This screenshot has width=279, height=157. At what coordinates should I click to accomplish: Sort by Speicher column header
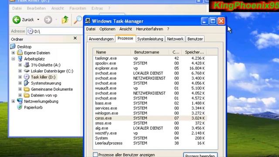point(194,52)
